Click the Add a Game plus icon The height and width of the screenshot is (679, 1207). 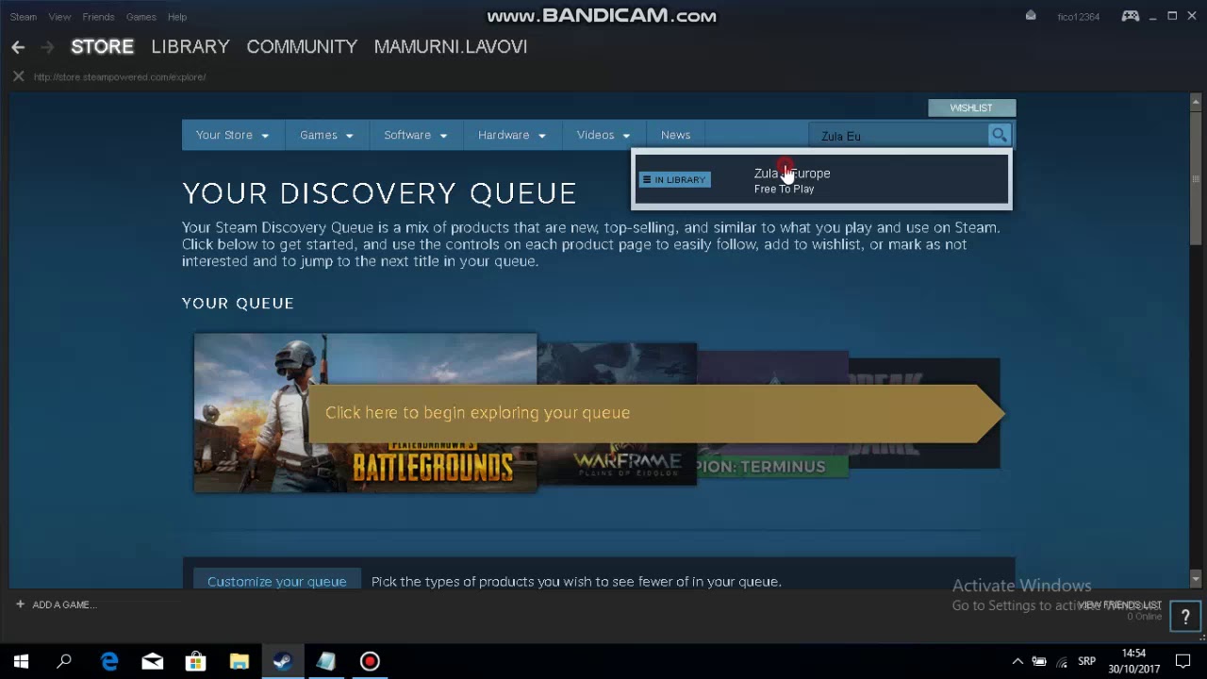click(x=20, y=604)
